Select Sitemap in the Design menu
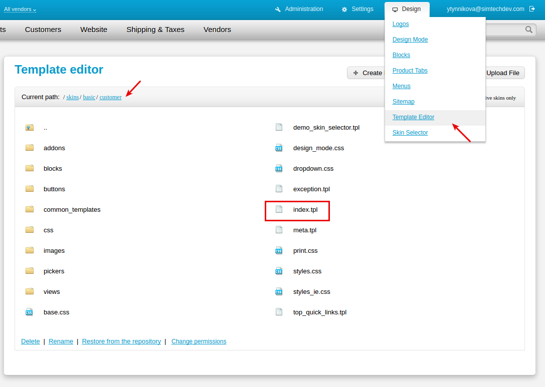545x387 pixels. 403,101
